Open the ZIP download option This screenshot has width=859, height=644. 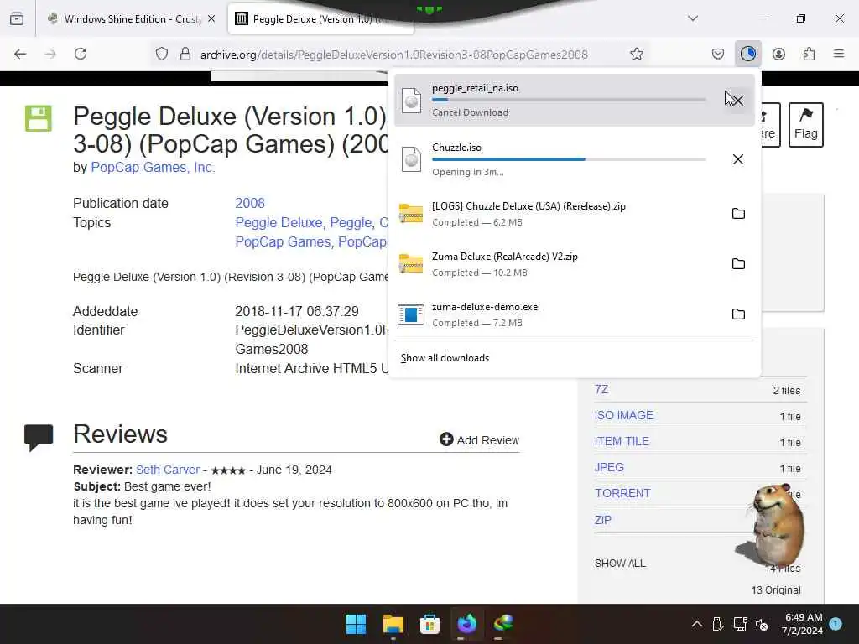coord(602,520)
